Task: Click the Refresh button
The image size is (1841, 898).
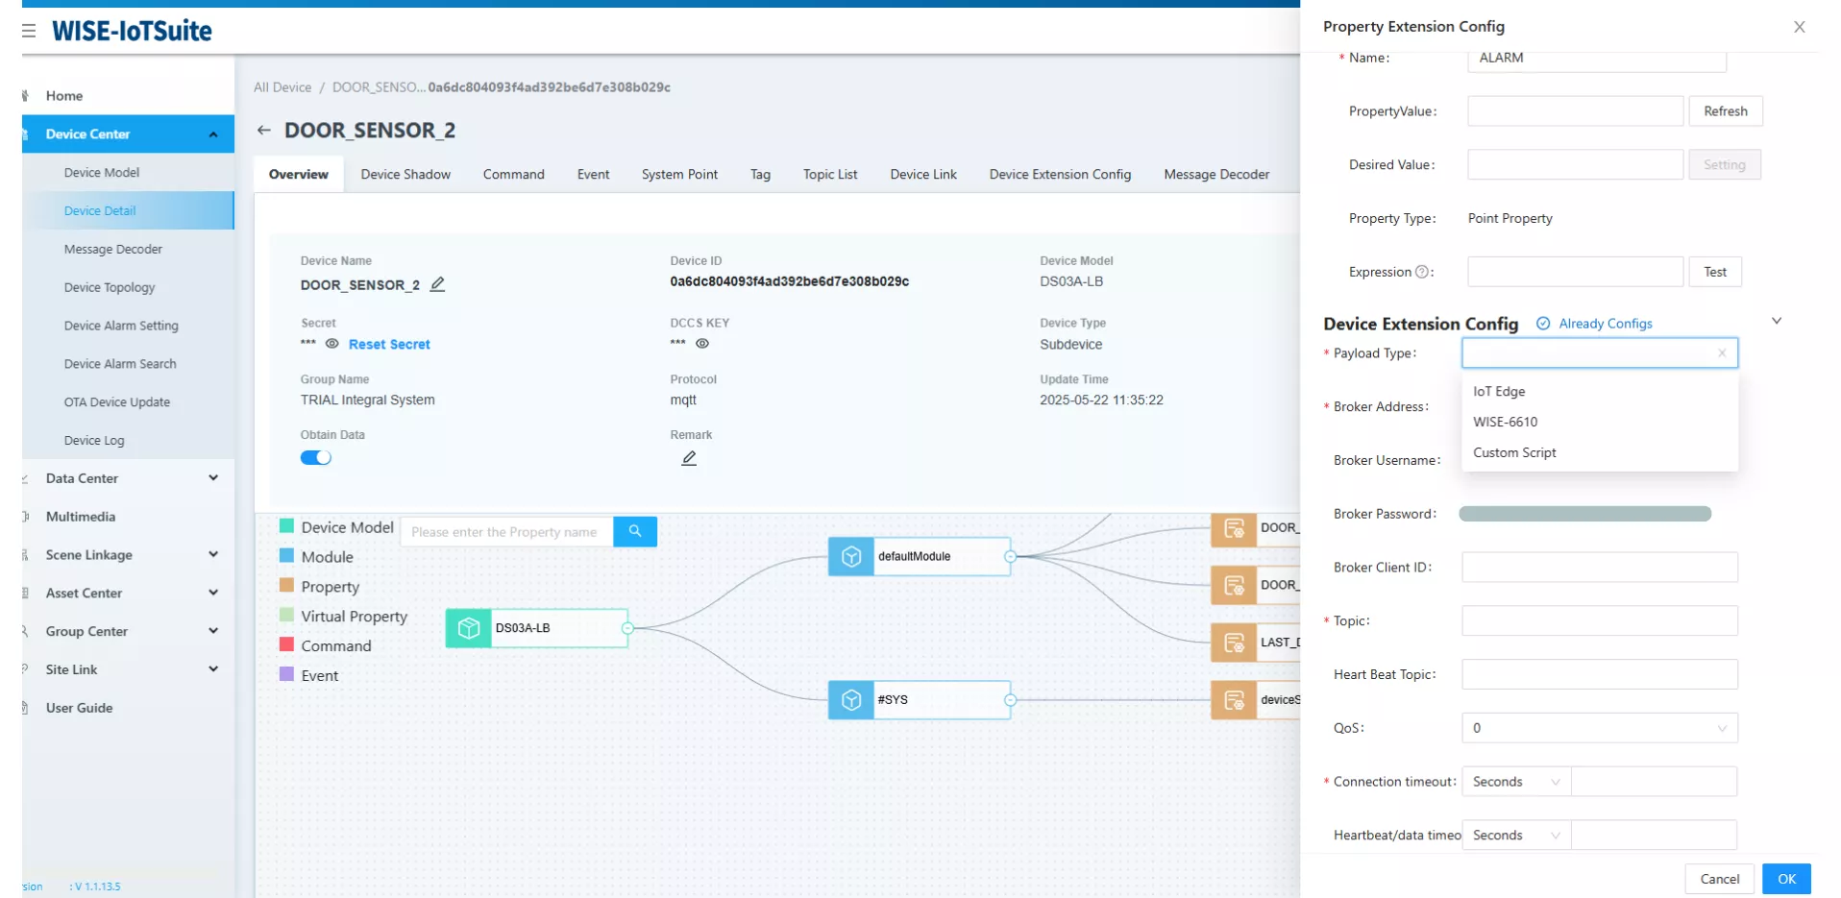Action: tap(1726, 111)
